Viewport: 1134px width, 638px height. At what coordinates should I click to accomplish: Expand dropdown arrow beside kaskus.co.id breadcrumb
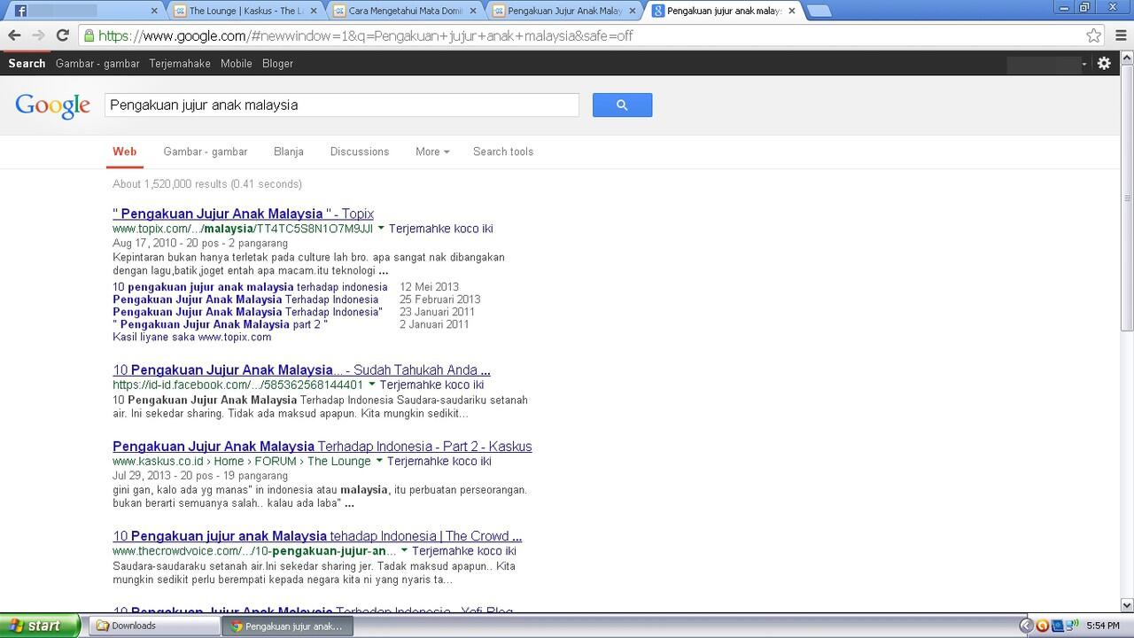pyautogui.click(x=379, y=461)
